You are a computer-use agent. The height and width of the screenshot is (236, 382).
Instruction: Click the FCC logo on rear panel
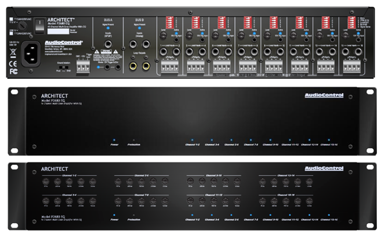point(13,71)
